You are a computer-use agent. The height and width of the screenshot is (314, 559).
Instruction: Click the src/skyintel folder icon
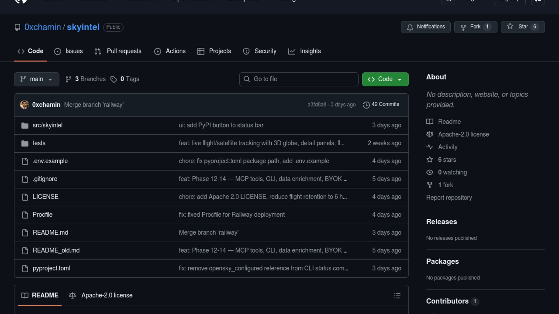click(25, 126)
